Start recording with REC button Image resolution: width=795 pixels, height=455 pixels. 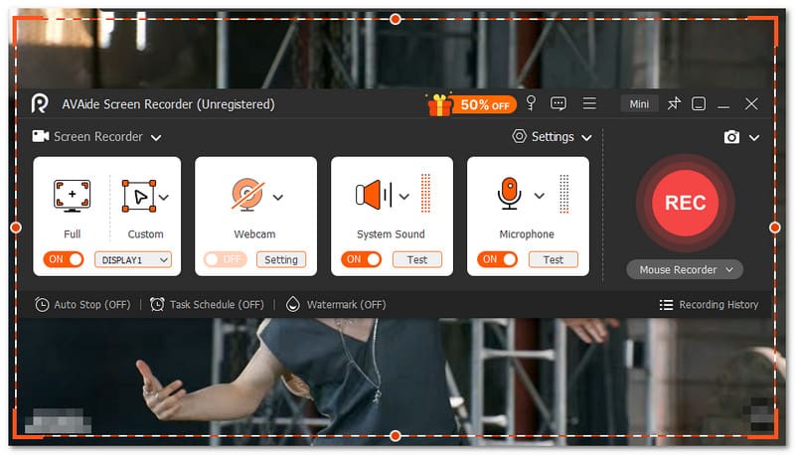click(686, 203)
